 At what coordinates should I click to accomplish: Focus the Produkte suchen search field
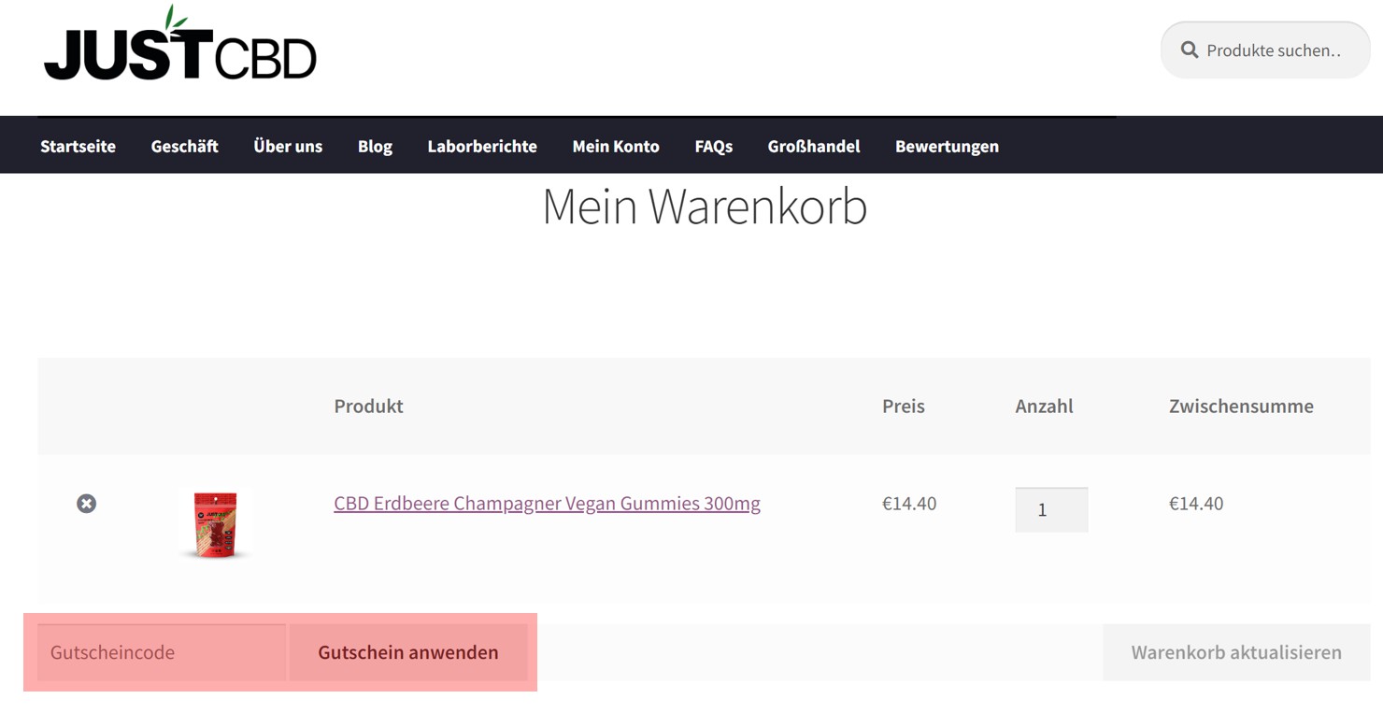coord(1265,50)
